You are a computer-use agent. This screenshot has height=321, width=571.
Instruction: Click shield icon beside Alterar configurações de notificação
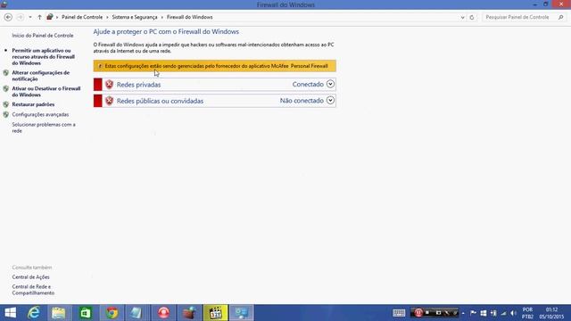tap(6, 73)
